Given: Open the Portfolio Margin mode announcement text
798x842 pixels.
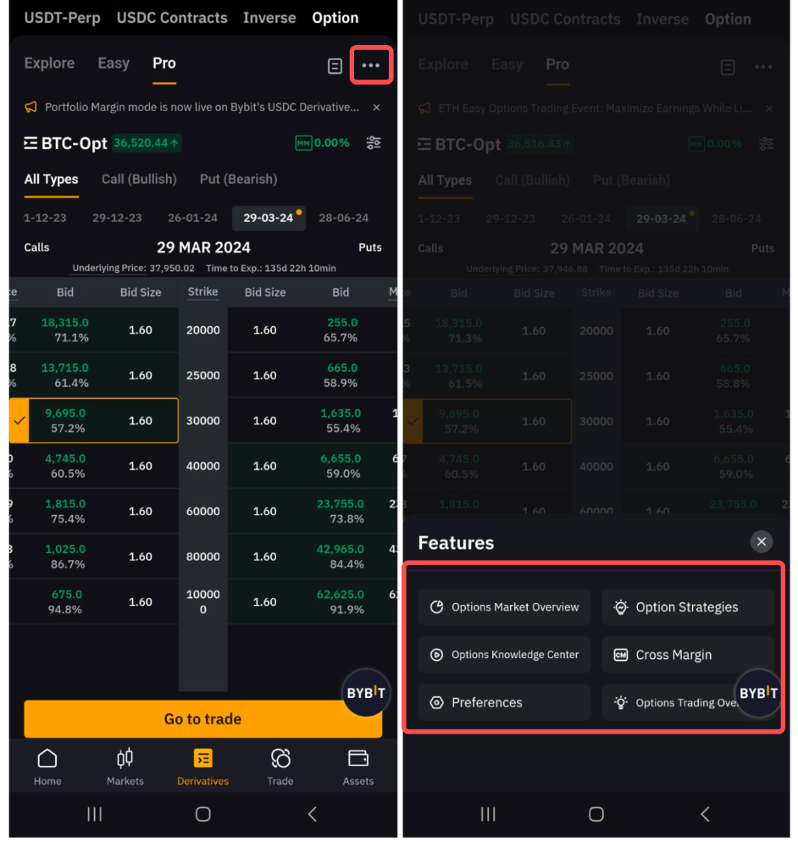Looking at the screenshot, I should pos(202,108).
